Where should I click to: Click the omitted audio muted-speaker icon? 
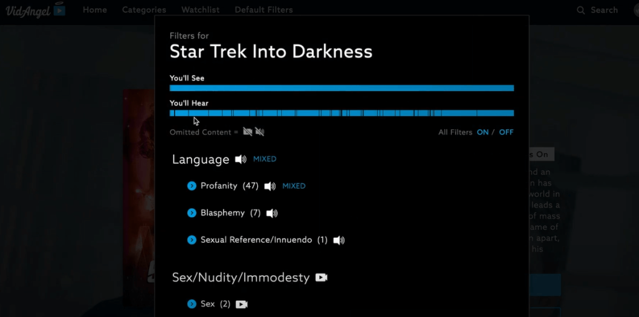[260, 132]
